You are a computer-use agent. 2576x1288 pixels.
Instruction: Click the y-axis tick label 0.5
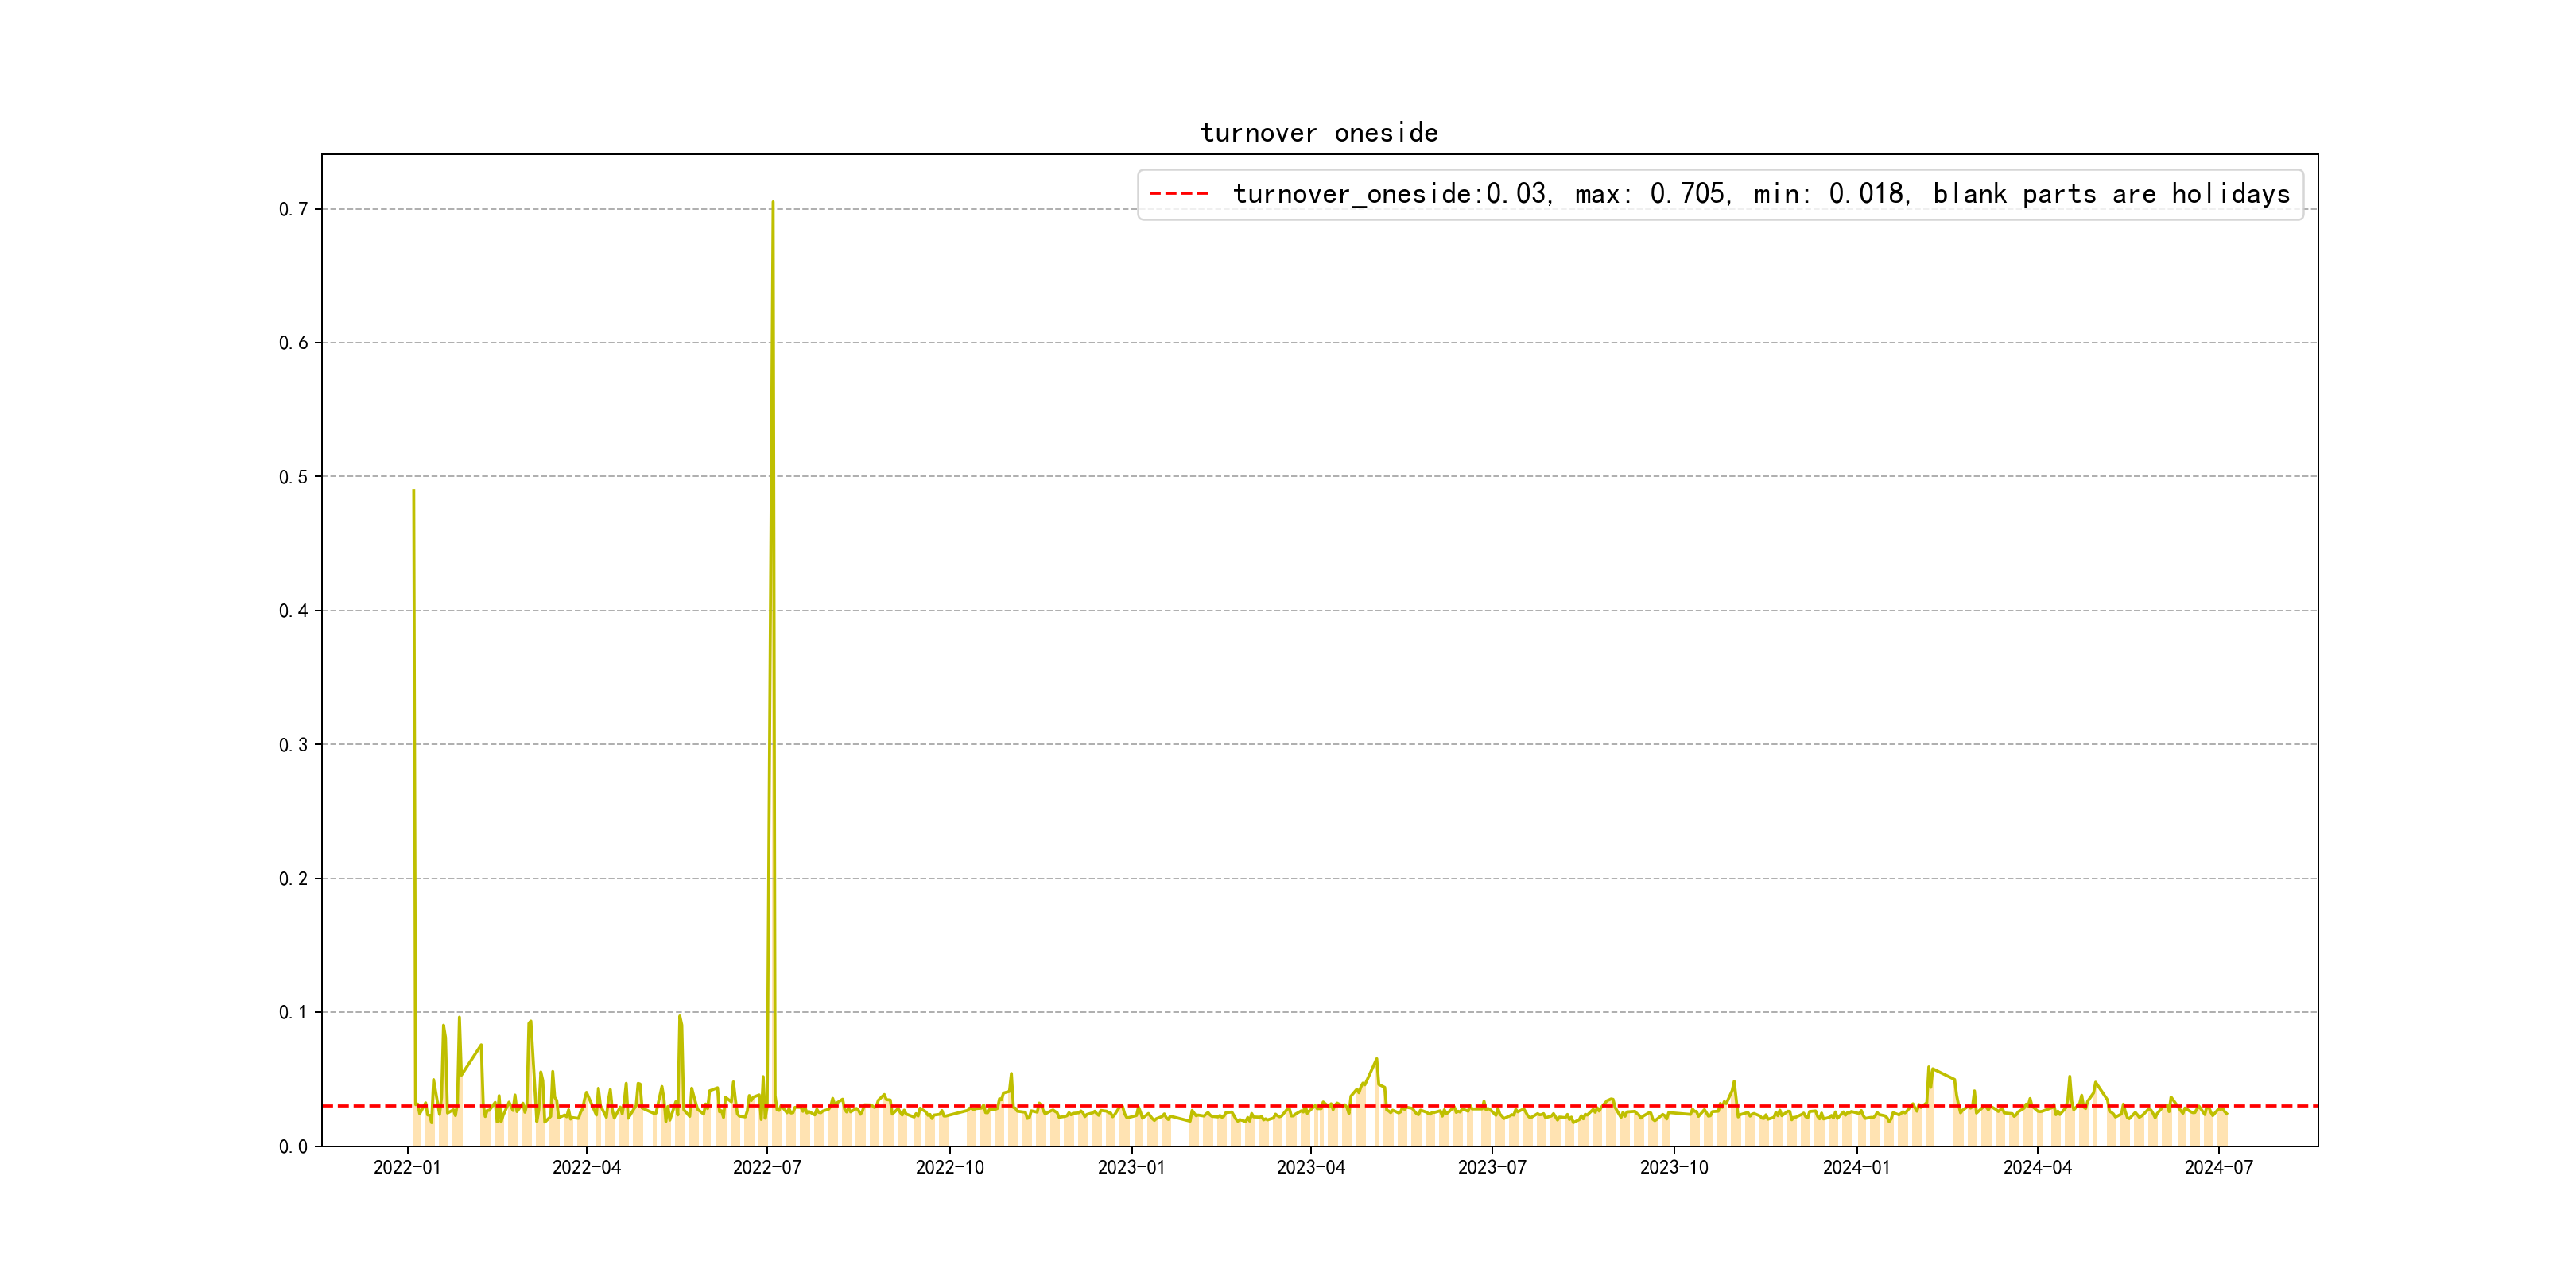293,477
